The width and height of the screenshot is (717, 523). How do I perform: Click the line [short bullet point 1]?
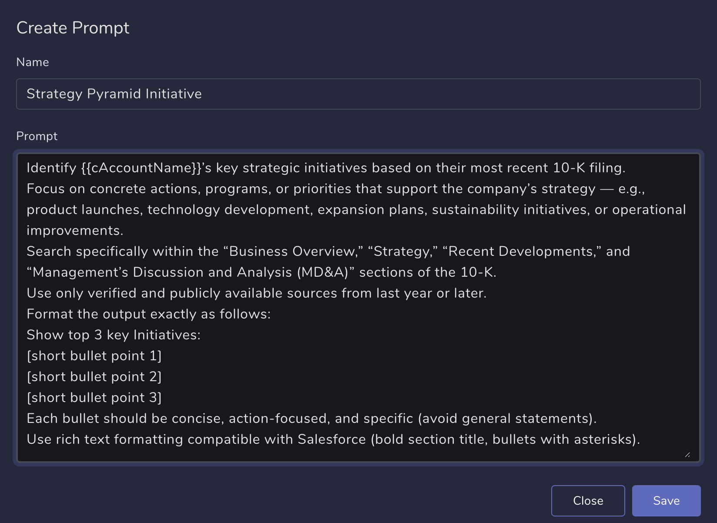click(x=94, y=355)
